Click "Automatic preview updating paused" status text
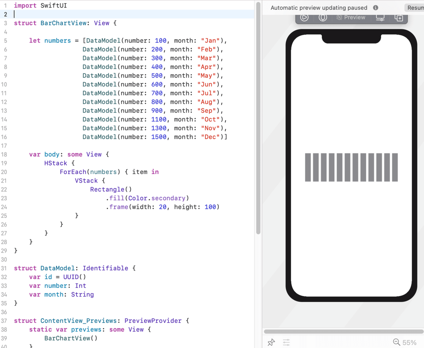The image size is (424, 348). [319, 8]
